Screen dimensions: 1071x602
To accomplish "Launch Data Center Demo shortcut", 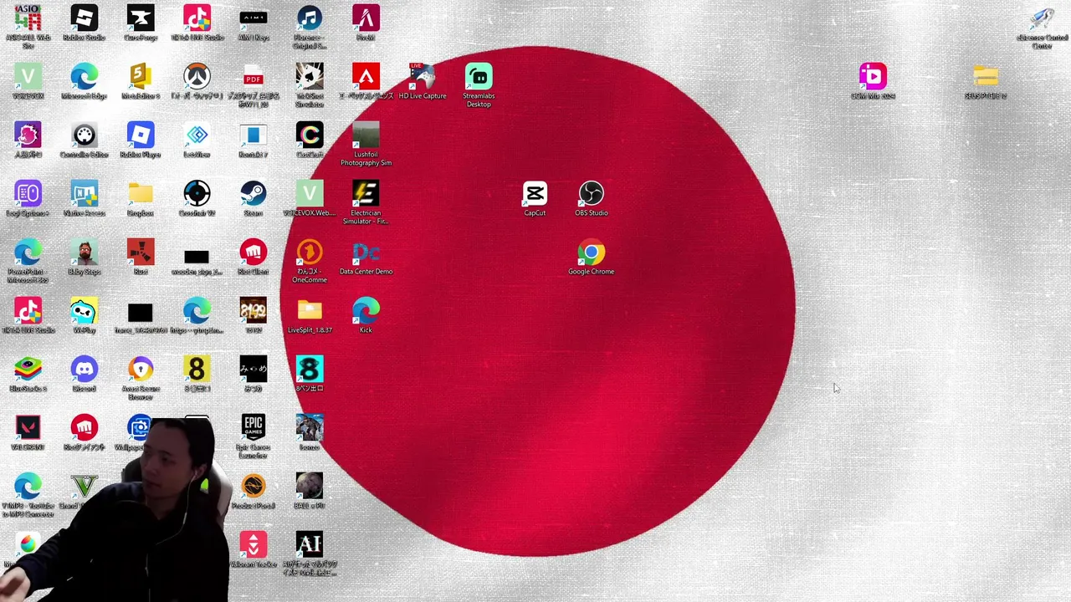I will (x=366, y=253).
